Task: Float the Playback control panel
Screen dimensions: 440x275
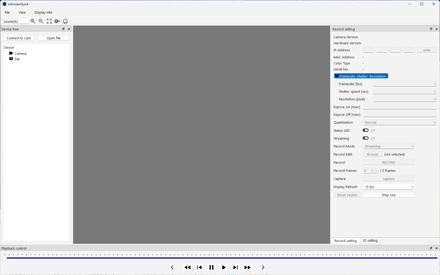Action: [x=431, y=248]
